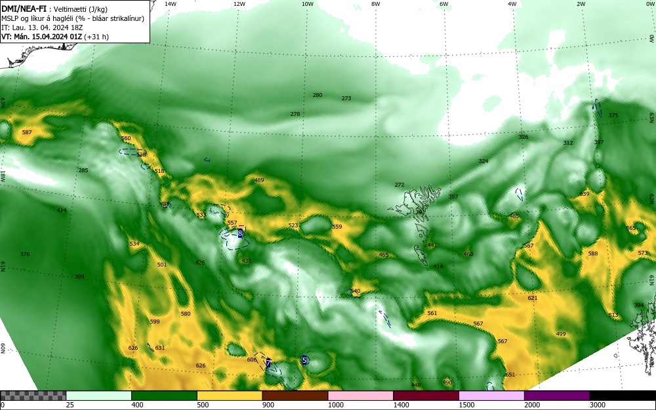Click the map value 375
656x410 pixels.
point(613,115)
